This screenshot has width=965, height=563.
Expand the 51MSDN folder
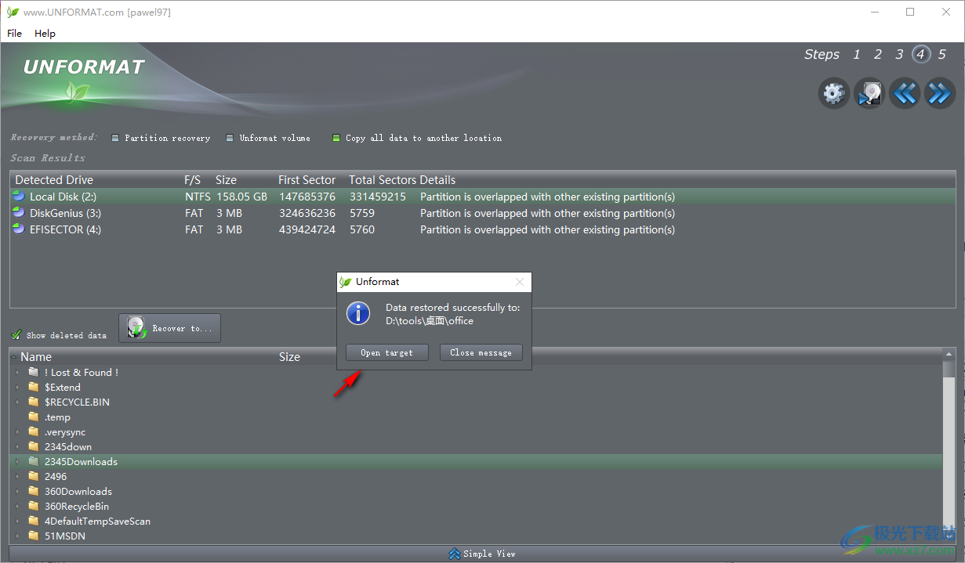pos(17,536)
